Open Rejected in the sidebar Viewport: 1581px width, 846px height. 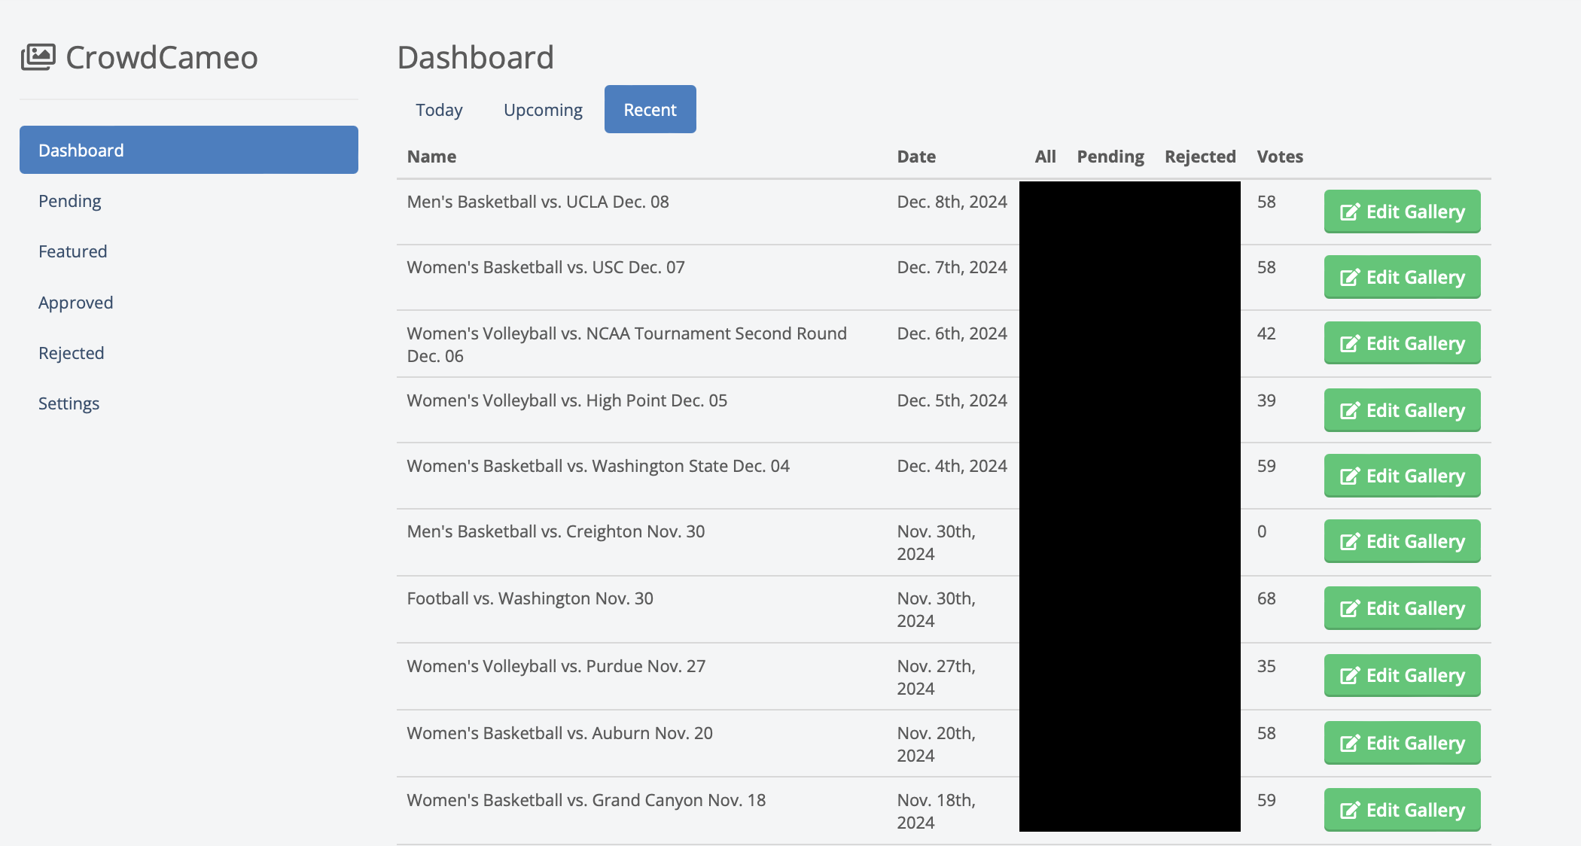(x=72, y=353)
